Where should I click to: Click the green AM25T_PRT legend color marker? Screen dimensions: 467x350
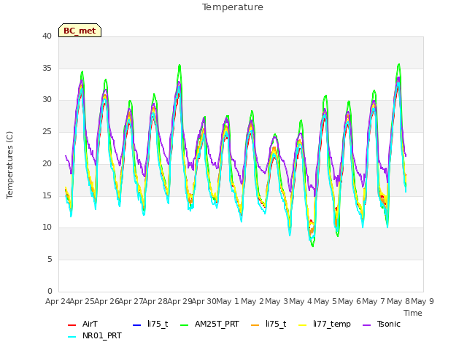pyautogui.click(x=185, y=324)
